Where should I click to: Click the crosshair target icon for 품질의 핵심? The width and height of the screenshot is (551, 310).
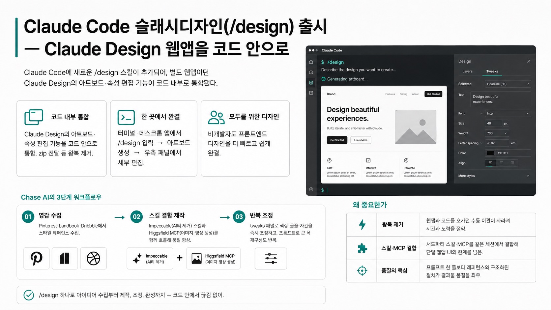362,271
